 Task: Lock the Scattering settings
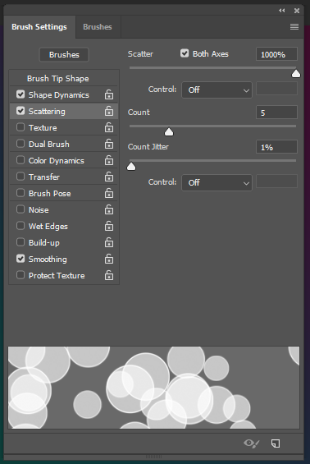[x=109, y=111]
